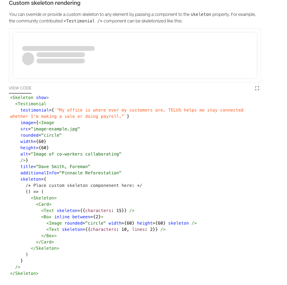Click the circular skeleton image placeholder
287x285 pixels.
(28, 59)
